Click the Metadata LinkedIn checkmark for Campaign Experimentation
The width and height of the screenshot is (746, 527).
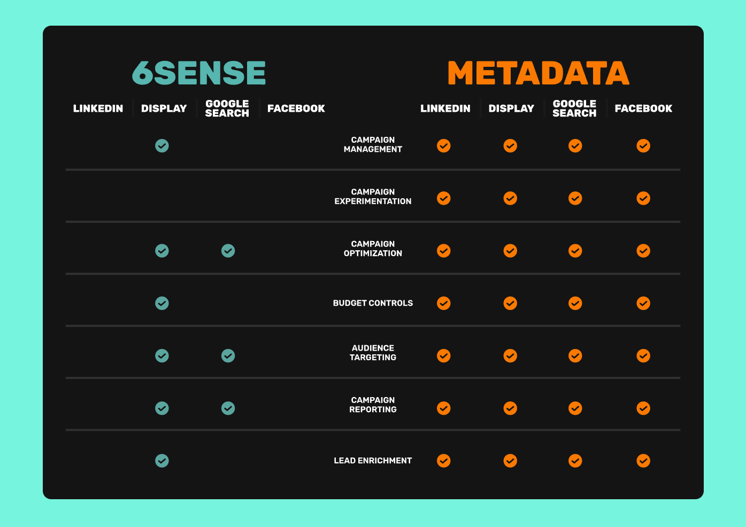pos(444,198)
